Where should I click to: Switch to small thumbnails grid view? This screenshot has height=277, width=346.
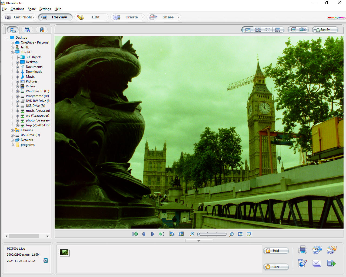[268, 30]
